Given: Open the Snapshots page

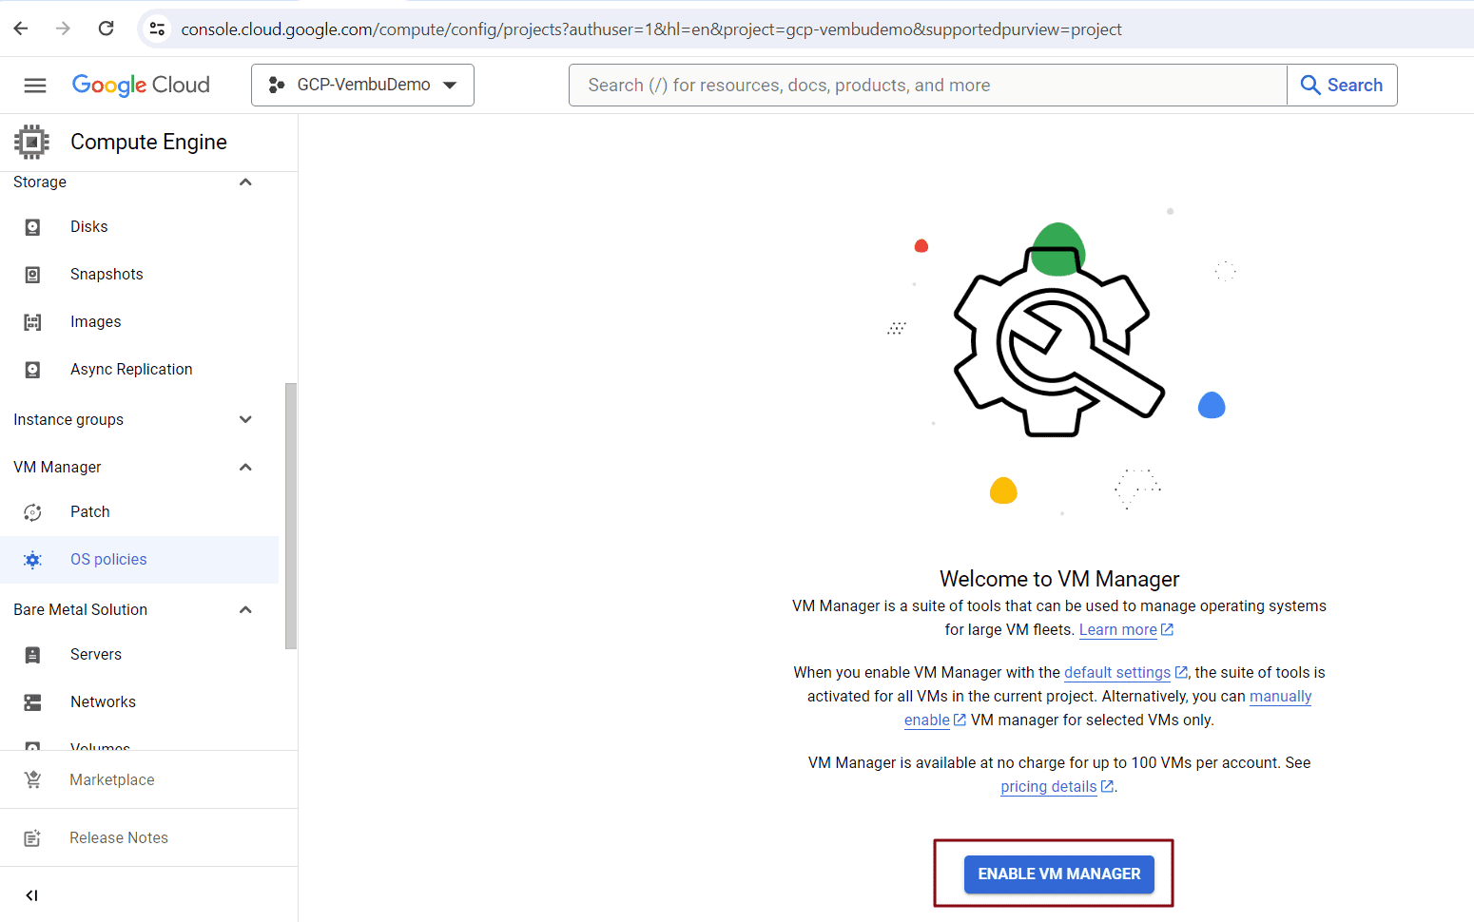Looking at the screenshot, I should (x=107, y=274).
